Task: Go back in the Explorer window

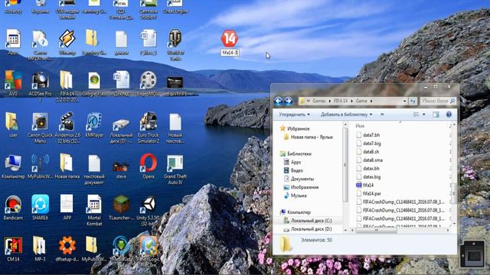Action: tap(278, 101)
